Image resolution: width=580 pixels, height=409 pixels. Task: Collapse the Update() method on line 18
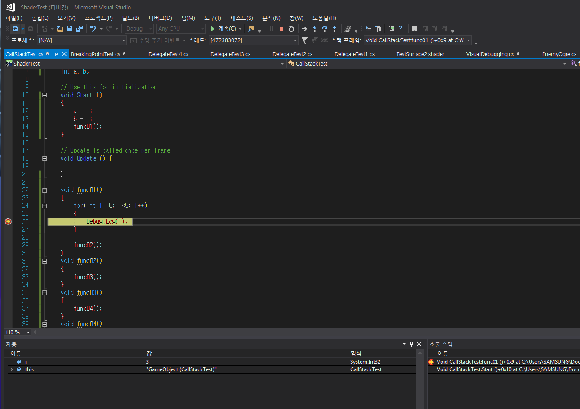45,158
